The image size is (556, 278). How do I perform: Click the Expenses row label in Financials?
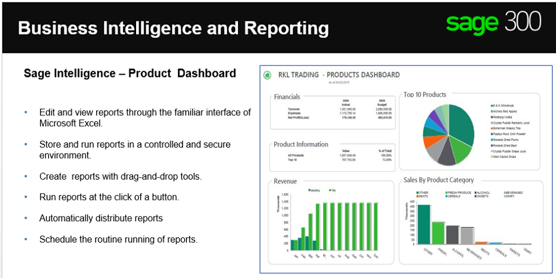pos(295,113)
